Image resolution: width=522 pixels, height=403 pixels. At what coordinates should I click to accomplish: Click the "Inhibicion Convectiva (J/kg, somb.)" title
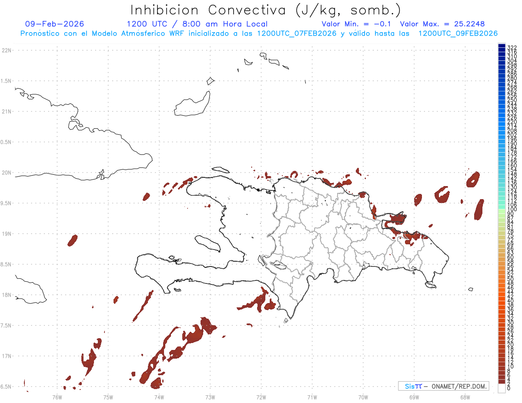(266, 10)
